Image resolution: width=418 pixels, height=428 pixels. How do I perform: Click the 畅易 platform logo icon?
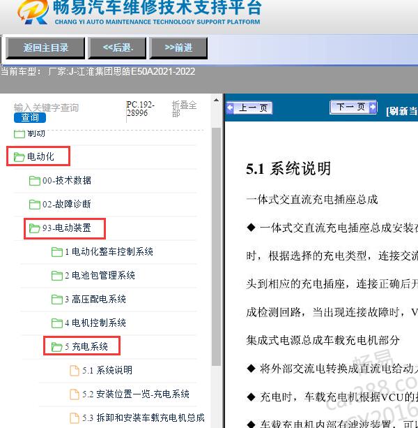point(33,11)
